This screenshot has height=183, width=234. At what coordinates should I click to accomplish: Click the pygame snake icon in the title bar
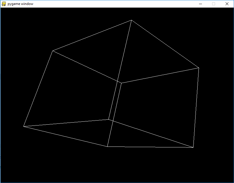click(x=3, y=4)
